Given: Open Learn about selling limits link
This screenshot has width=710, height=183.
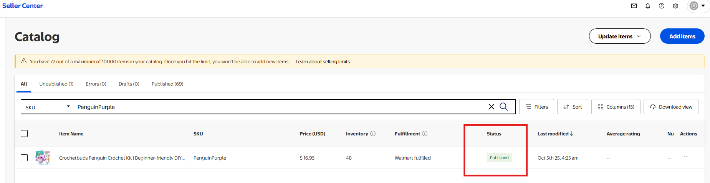Looking at the screenshot, I should [323, 62].
